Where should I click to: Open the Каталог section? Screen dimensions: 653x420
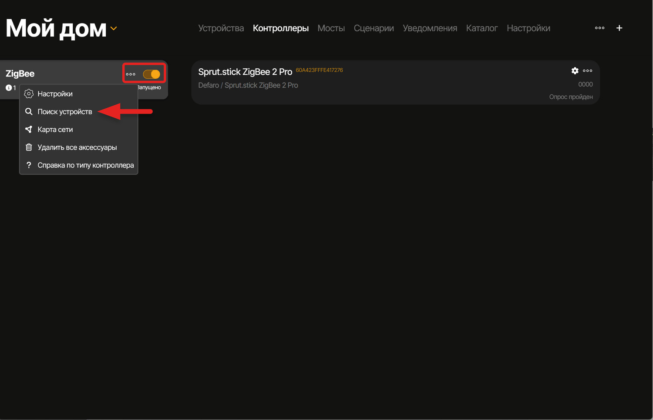tap(481, 28)
